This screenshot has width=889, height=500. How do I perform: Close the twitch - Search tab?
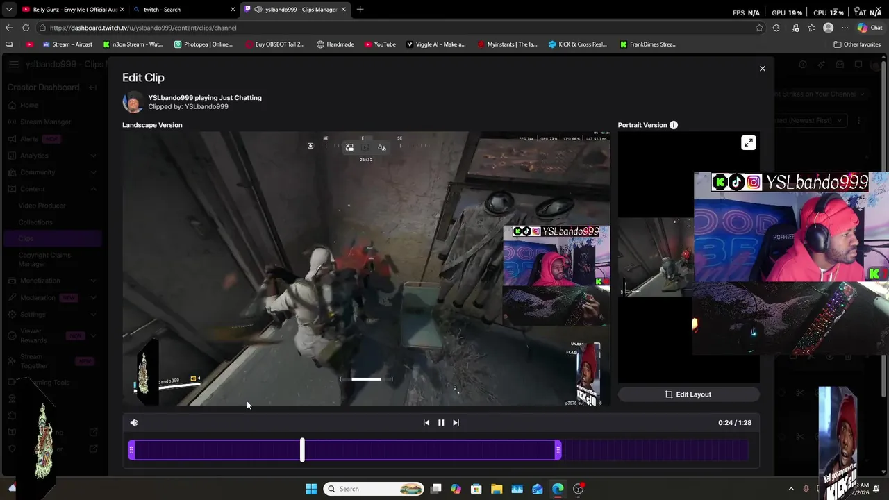233,10
